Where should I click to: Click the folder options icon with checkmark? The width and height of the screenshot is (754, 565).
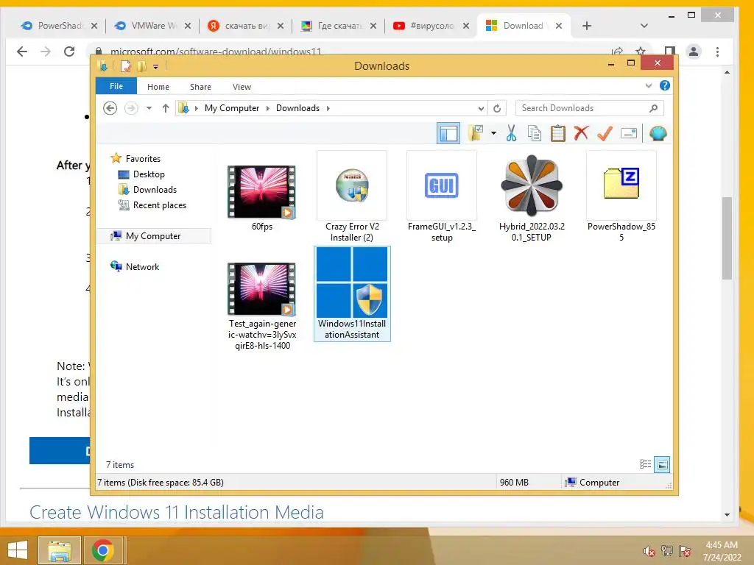click(476, 133)
